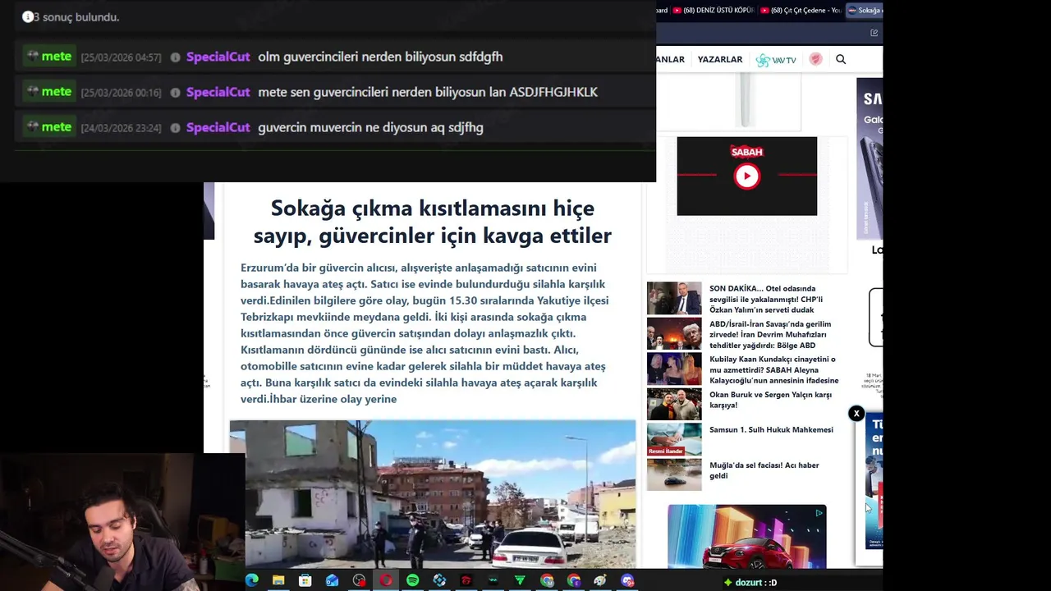This screenshot has height=591, width=1051.
Task: Click message 'guvercin muvercin ne diyosun aq sdjfhg'
Action: (370, 127)
